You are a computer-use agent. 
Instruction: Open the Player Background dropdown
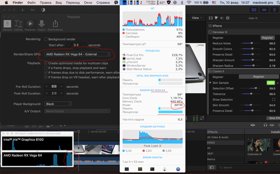pyautogui.click(x=58, y=104)
